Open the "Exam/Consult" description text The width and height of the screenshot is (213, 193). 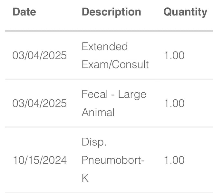click(x=115, y=64)
